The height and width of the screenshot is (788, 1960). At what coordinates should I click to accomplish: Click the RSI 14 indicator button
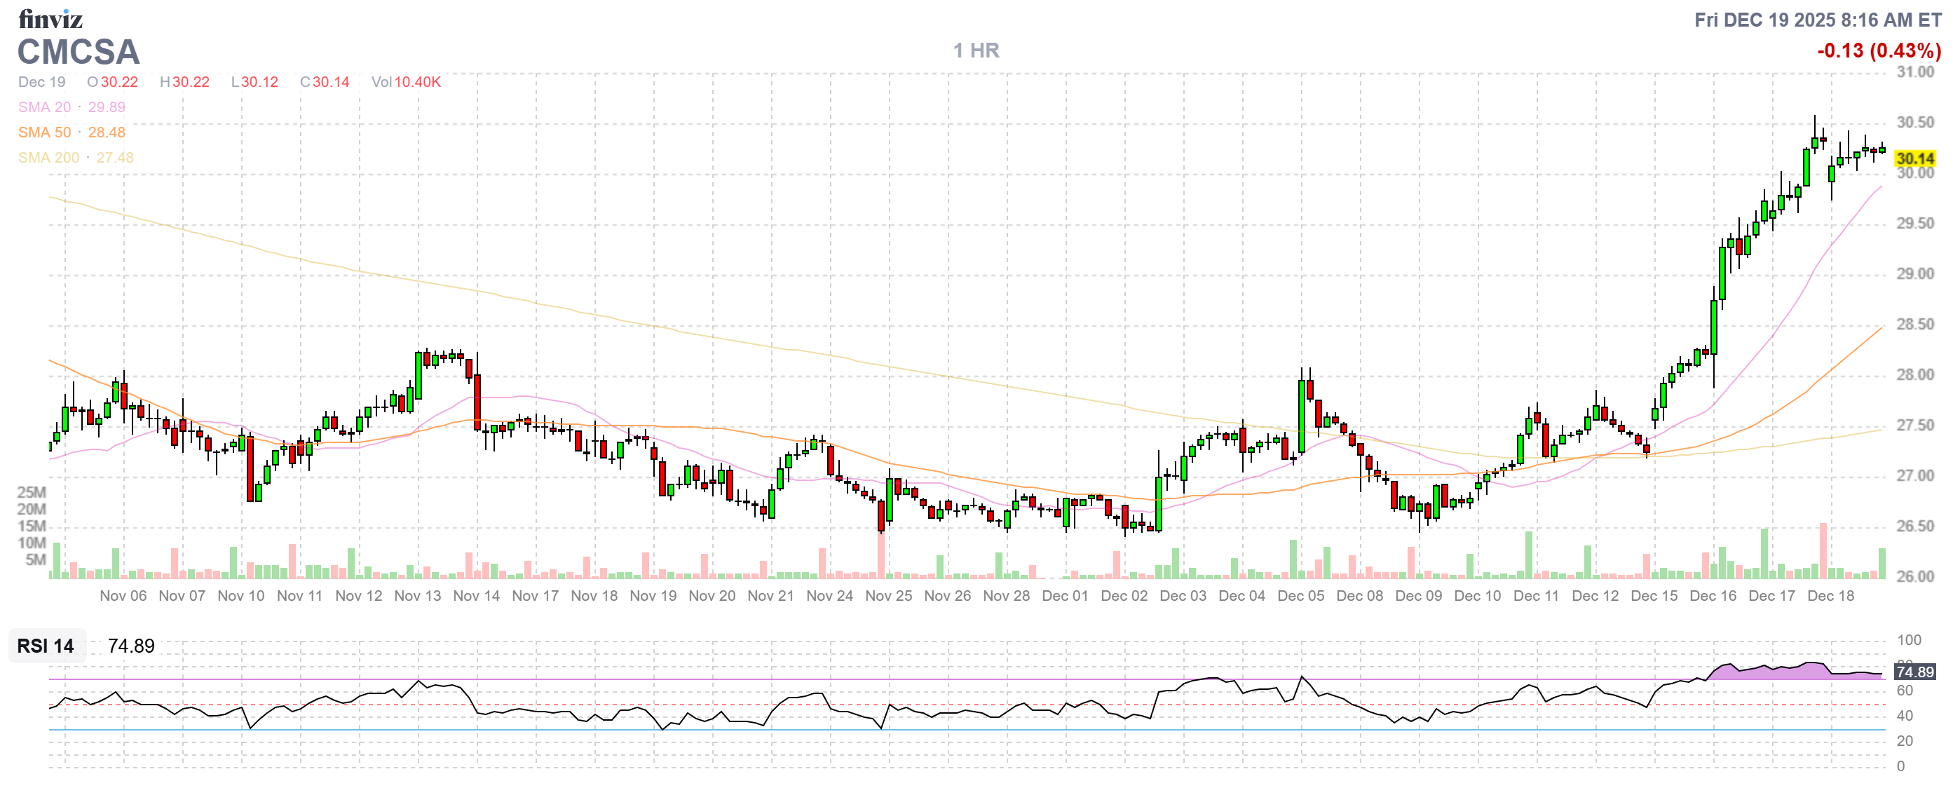click(46, 646)
